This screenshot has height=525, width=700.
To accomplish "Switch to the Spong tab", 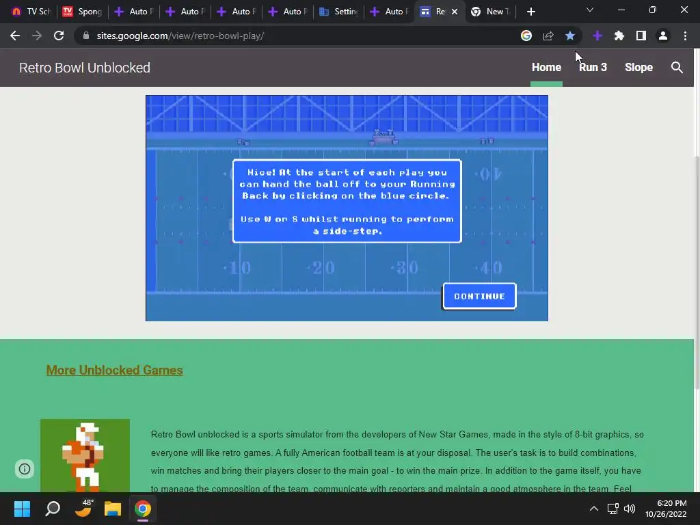I will (83, 12).
